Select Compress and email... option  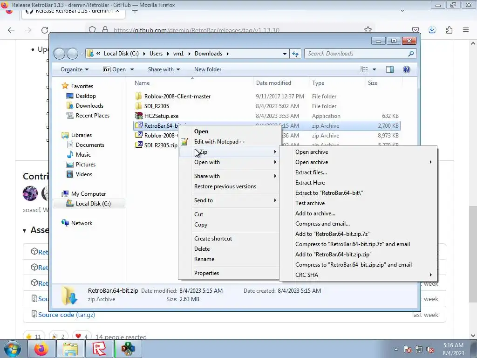tap(322, 224)
